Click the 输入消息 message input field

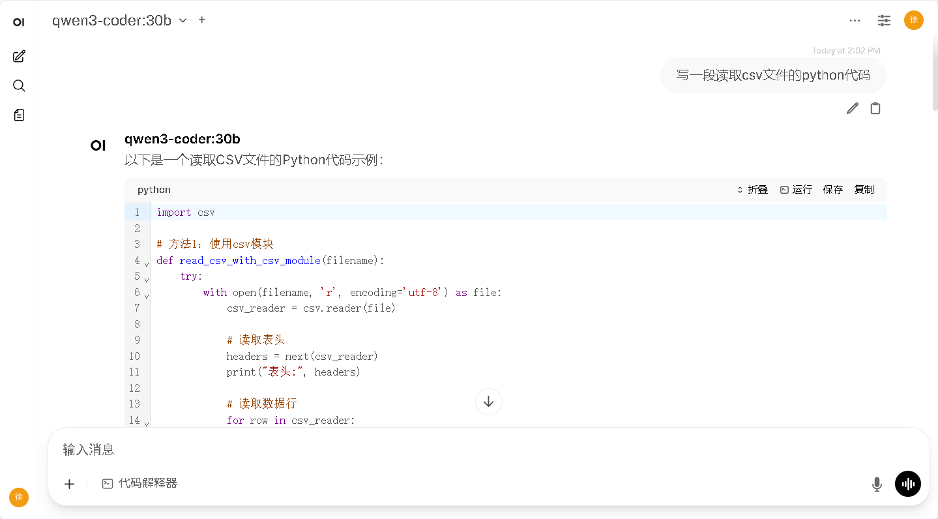tap(456, 449)
